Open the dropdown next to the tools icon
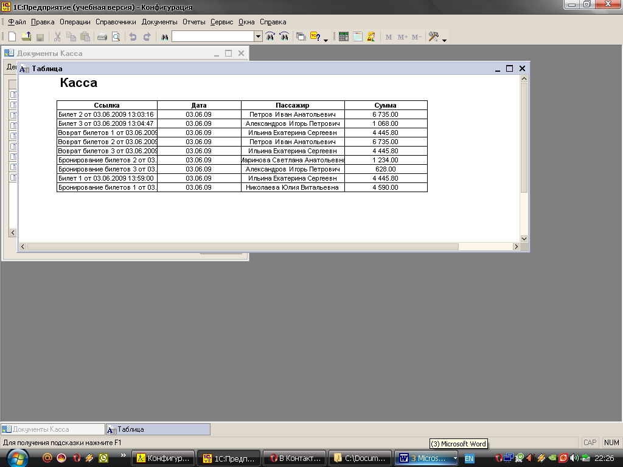 click(444, 39)
